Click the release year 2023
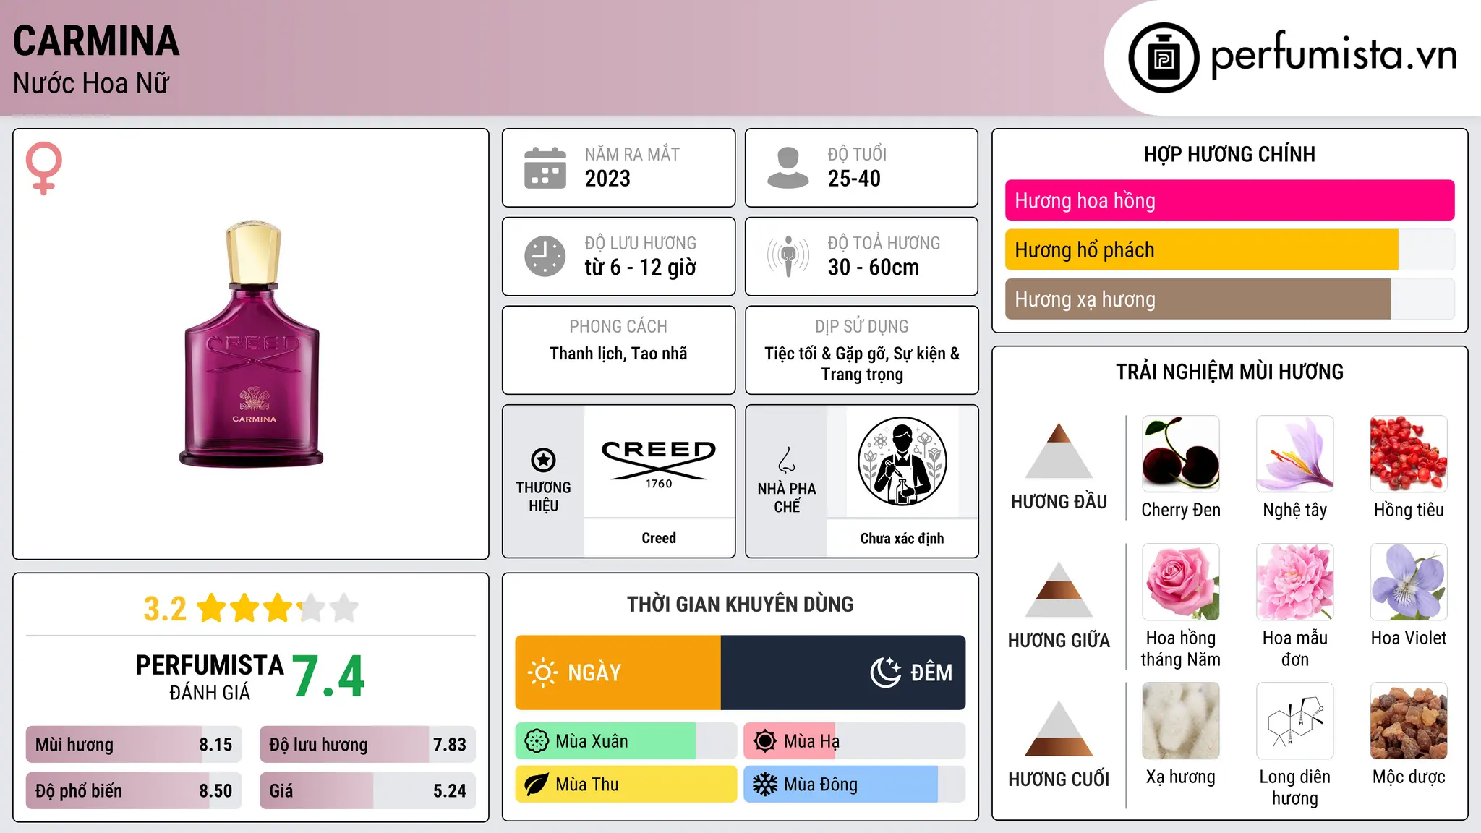 point(607,179)
